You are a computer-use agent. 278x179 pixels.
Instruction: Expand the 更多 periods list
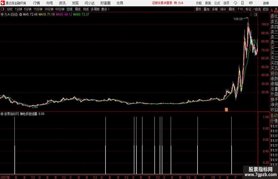105,9
